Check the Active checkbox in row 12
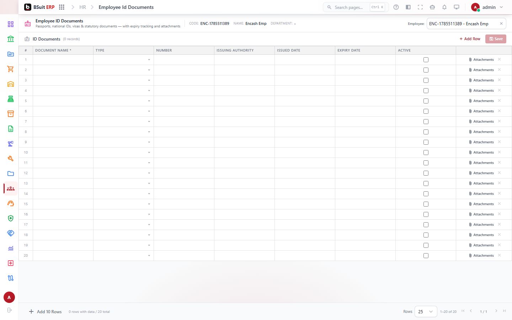 (x=426, y=173)
